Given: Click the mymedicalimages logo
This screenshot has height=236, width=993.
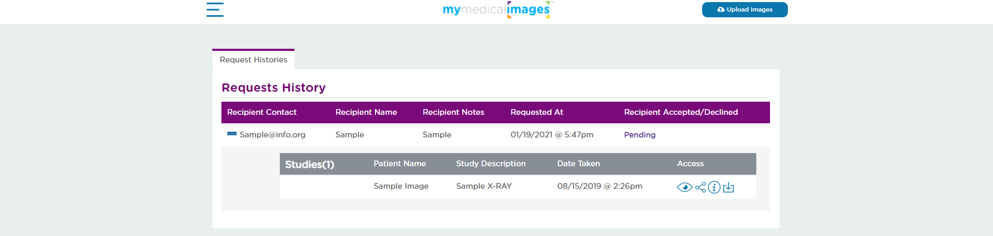Looking at the screenshot, I should point(496,9).
